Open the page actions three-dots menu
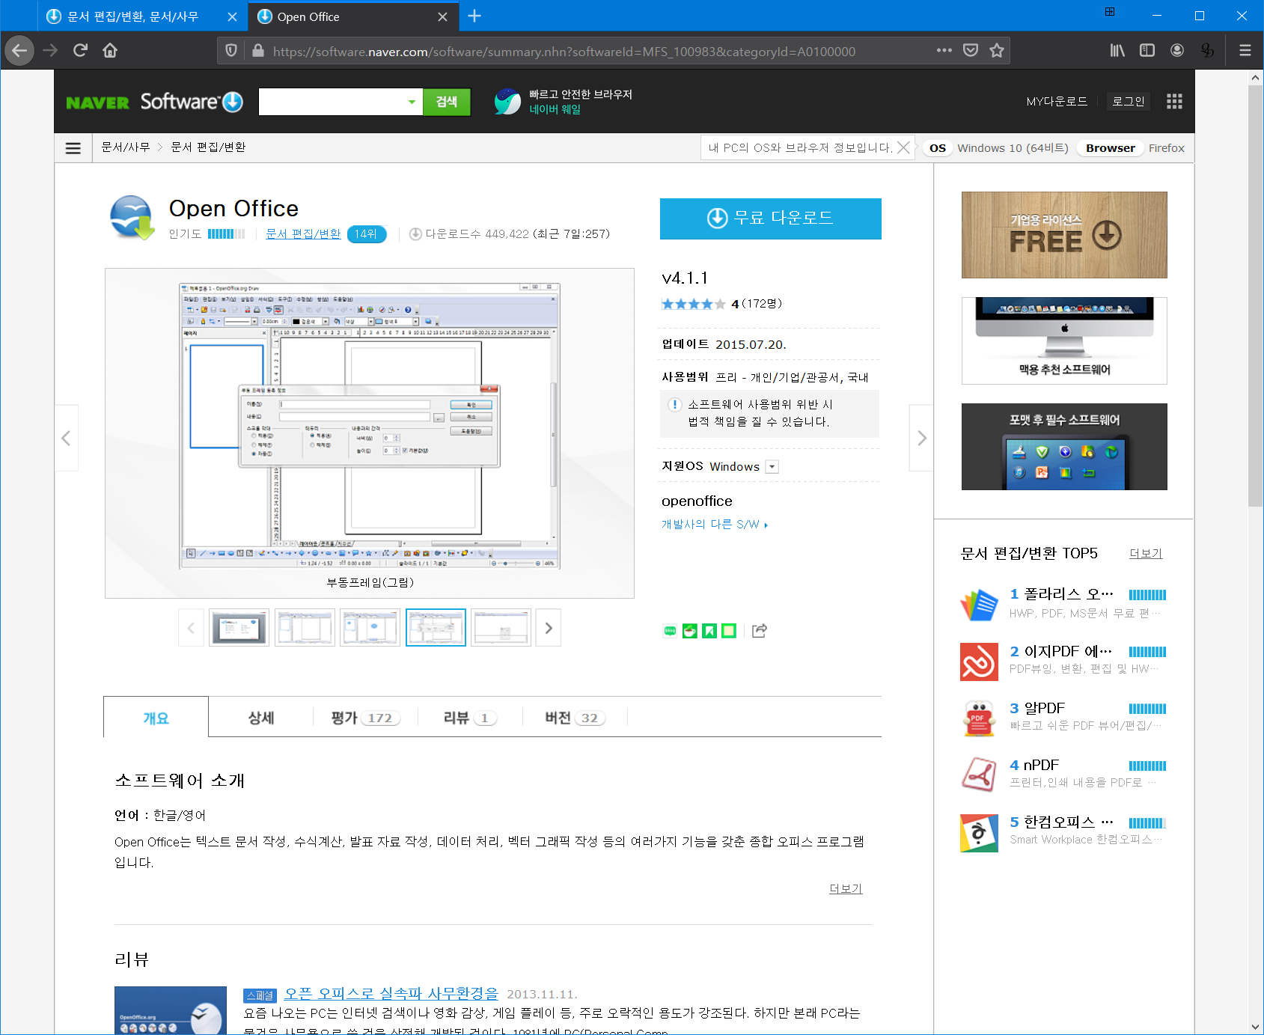 click(x=944, y=50)
